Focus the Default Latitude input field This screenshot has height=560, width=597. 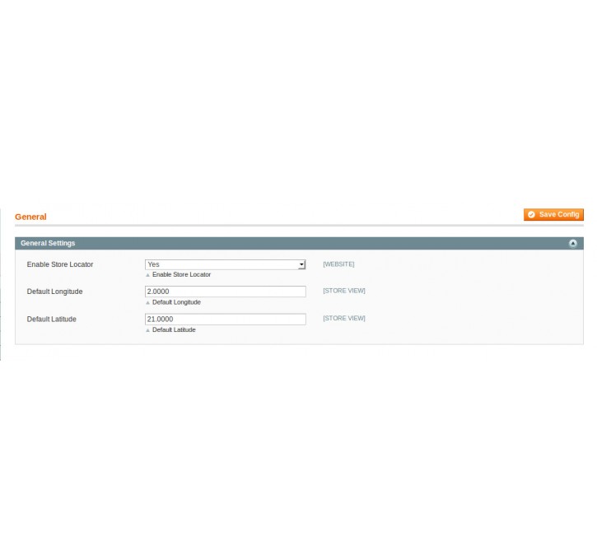tap(225, 319)
